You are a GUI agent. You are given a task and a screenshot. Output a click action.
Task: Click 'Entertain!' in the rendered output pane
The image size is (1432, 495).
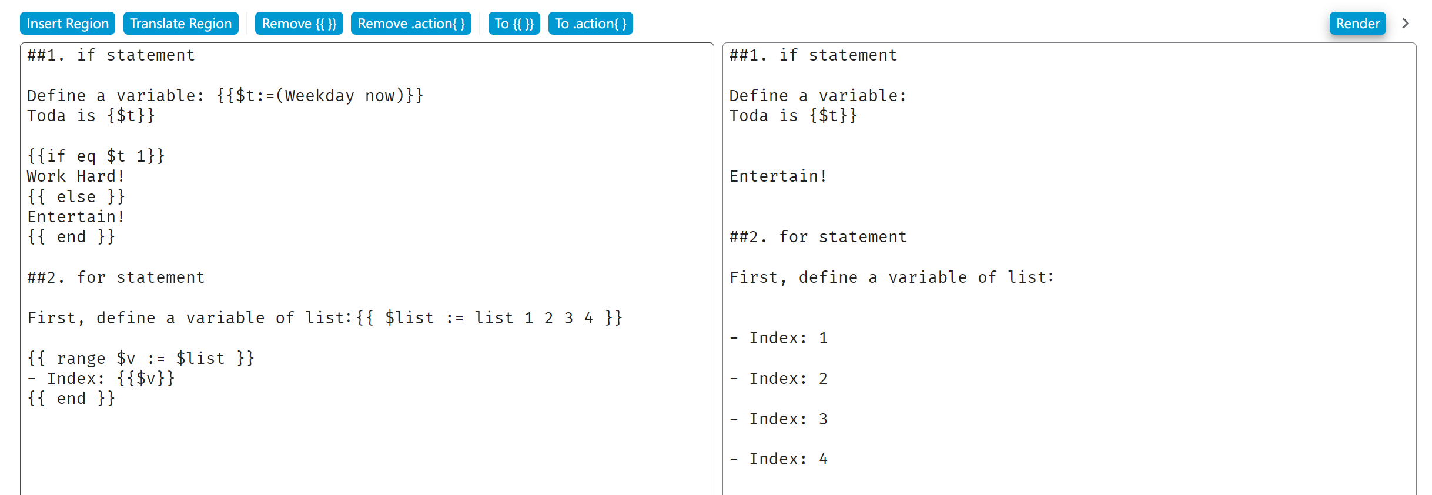(x=778, y=176)
